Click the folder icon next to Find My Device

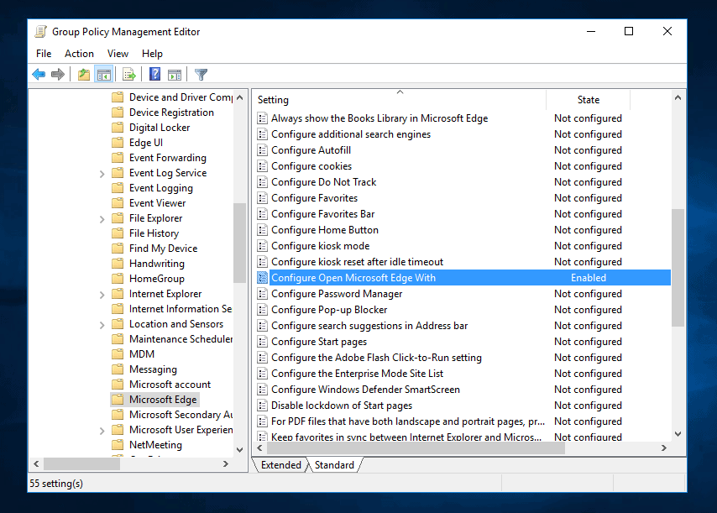click(x=118, y=248)
